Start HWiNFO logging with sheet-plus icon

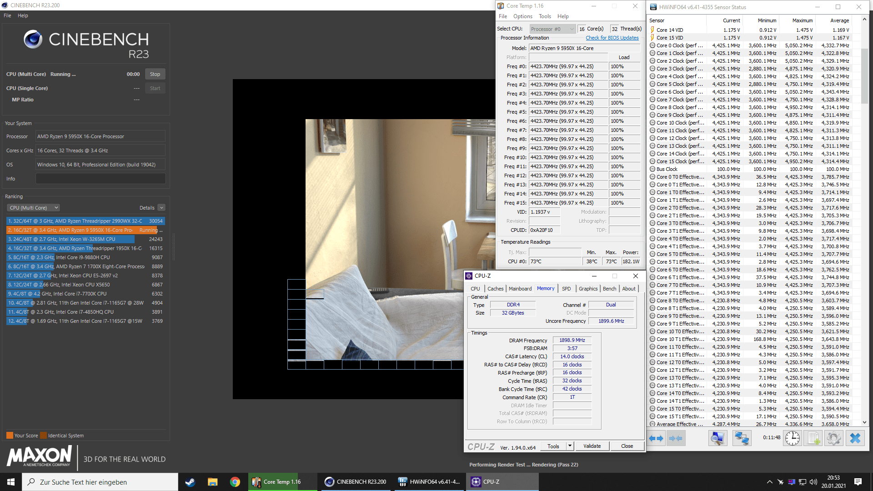[813, 438]
